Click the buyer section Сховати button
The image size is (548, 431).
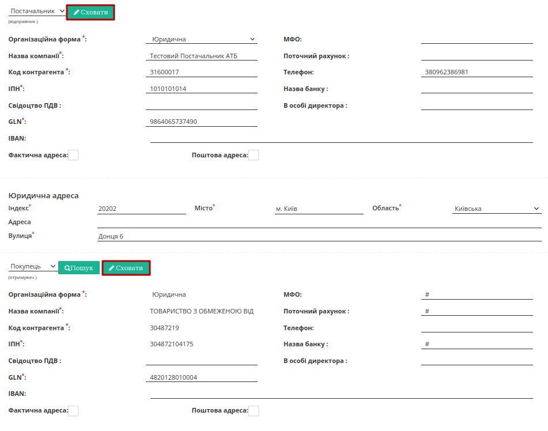(x=126, y=268)
